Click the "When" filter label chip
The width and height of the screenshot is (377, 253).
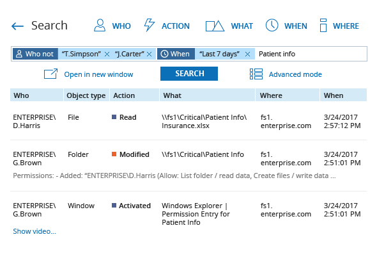pos(176,54)
